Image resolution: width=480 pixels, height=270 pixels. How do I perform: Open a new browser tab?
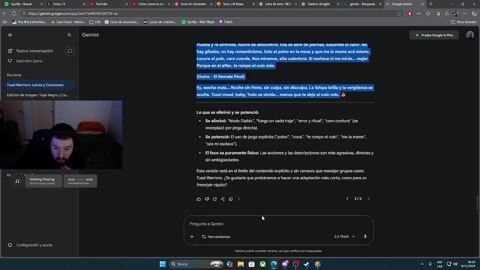point(431,4)
